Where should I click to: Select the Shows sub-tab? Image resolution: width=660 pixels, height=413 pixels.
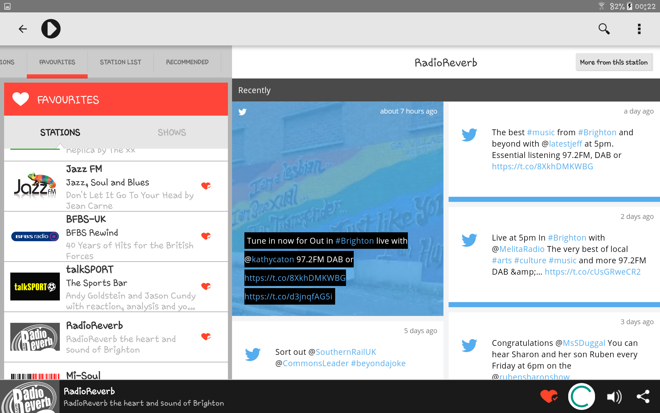(172, 133)
